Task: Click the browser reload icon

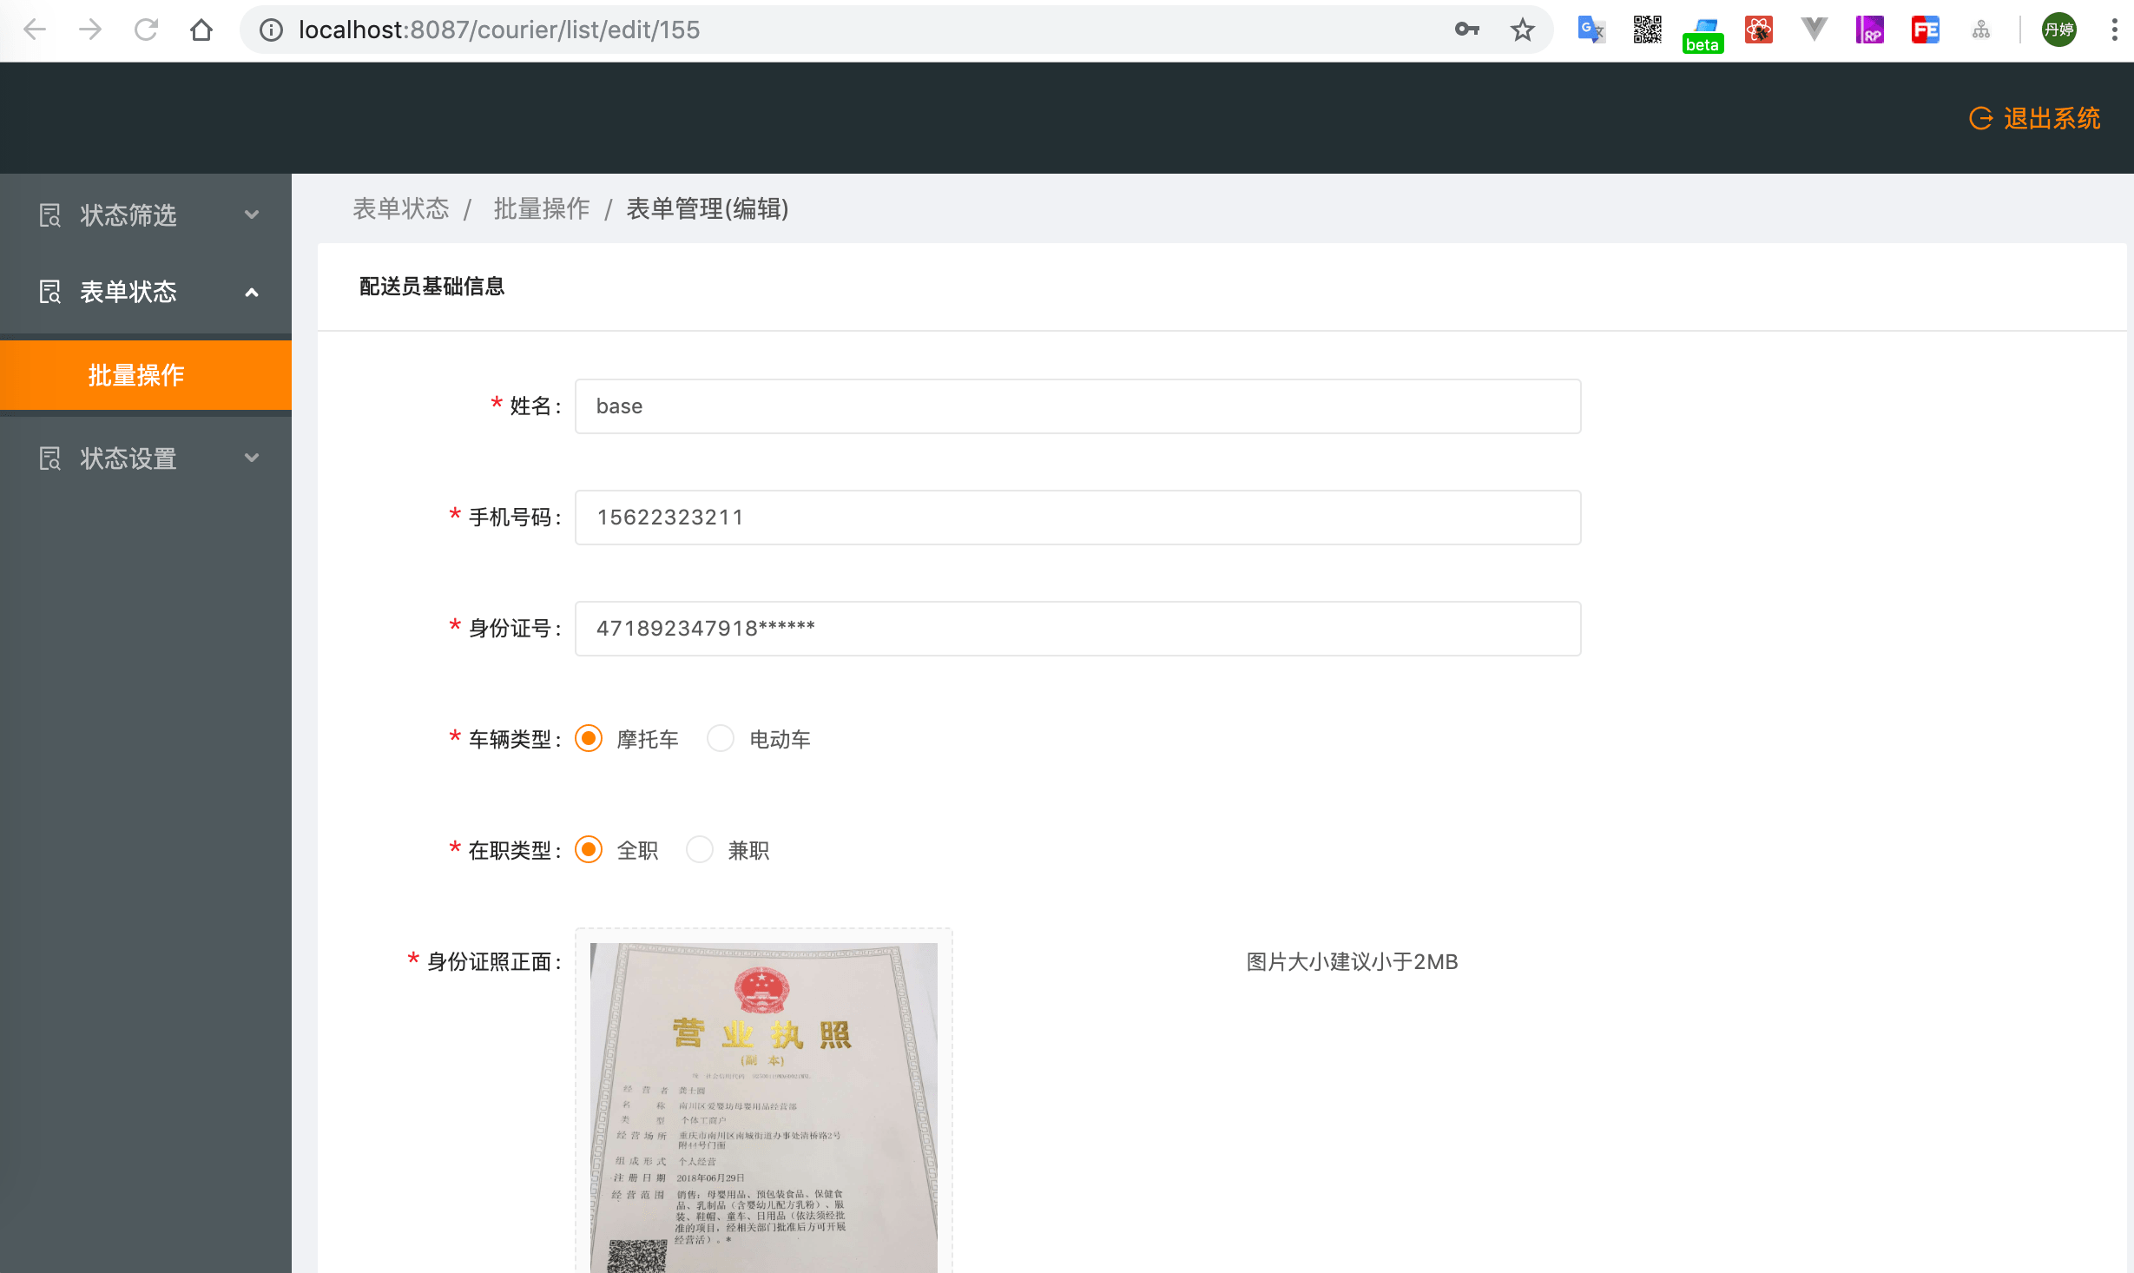Action: click(146, 30)
